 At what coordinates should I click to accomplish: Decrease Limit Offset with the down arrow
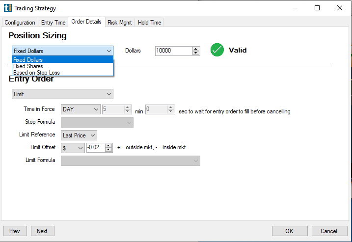pyautogui.click(x=108, y=150)
